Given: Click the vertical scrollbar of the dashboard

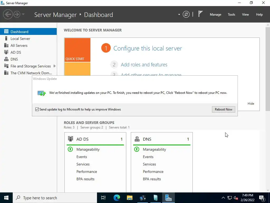Looking at the screenshot, I should 268,69.
